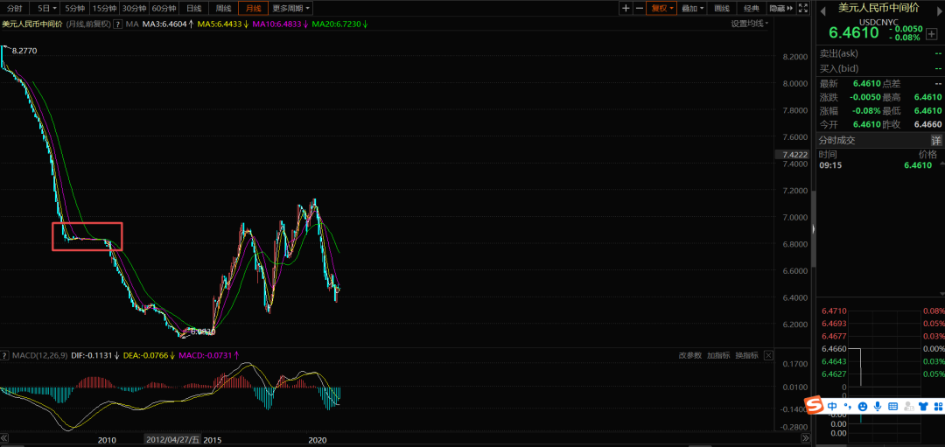Click 换指标 to change indicator

tap(746, 355)
